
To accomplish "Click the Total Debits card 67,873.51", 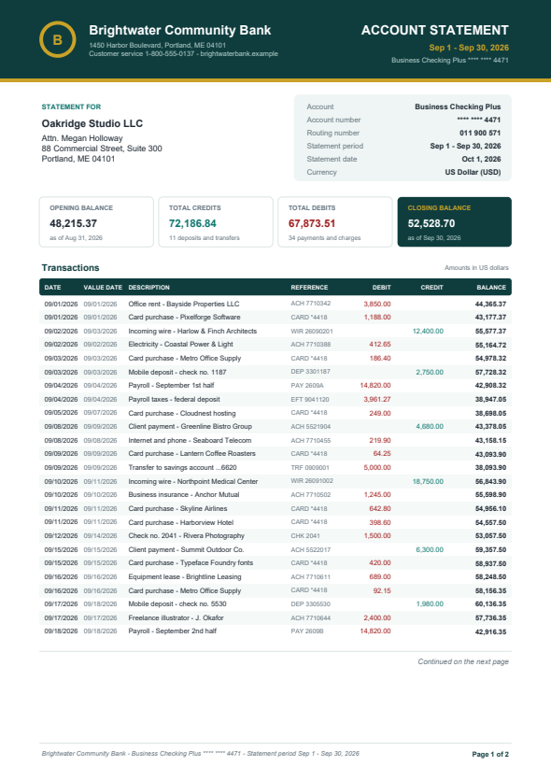I will pos(335,222).
